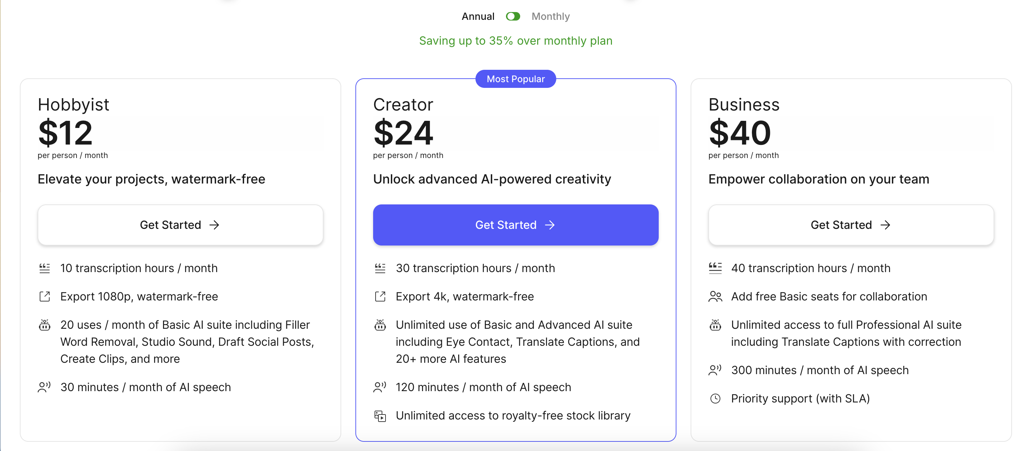Select the Annual billing label
Screen dimensions: 1029x451
(478, 16)
